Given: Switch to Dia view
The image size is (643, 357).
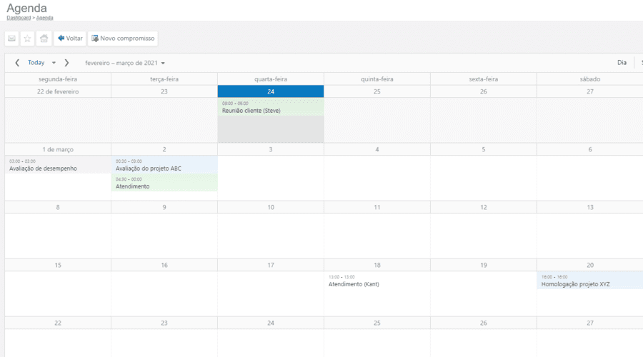Looking at the screenshot, I should tap(622, 63).
